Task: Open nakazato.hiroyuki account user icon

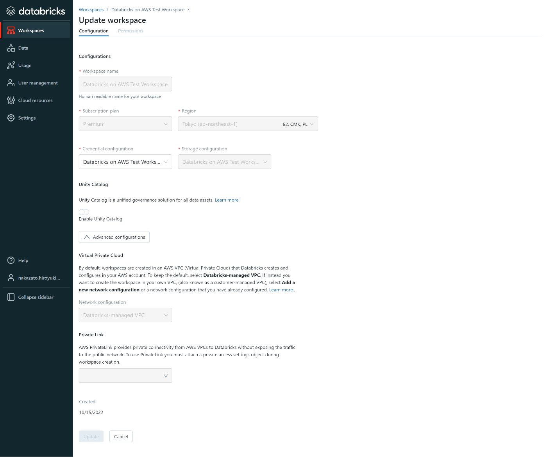Action: click(11, 278)
